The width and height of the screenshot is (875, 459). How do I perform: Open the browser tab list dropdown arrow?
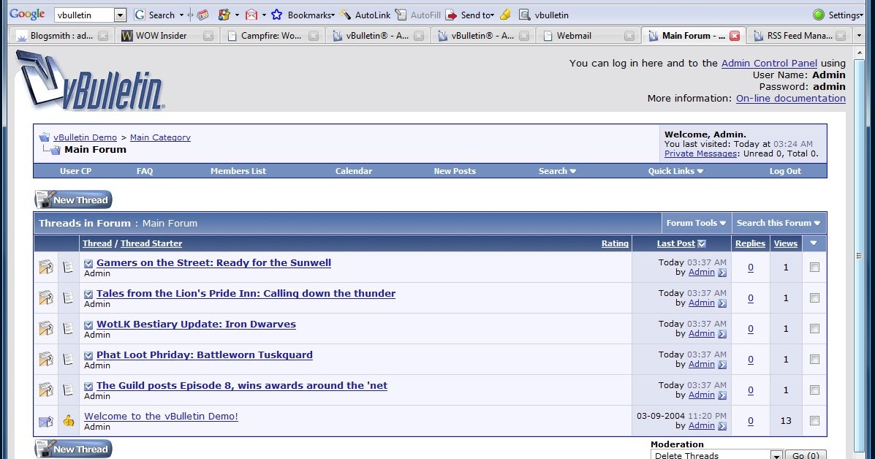click(x=859, y=36)
